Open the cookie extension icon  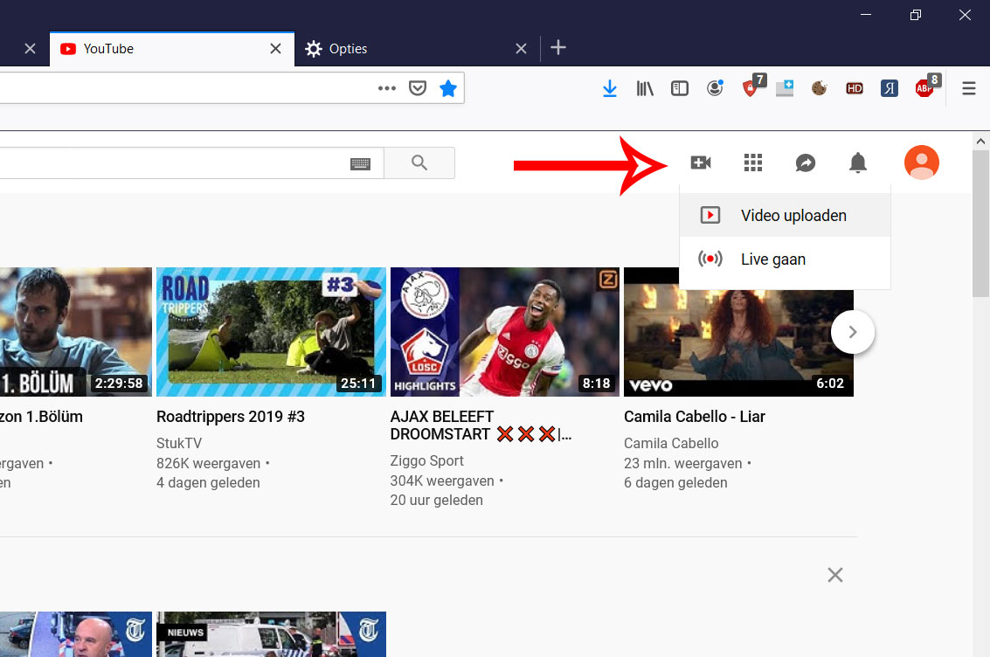coord(819,88)
